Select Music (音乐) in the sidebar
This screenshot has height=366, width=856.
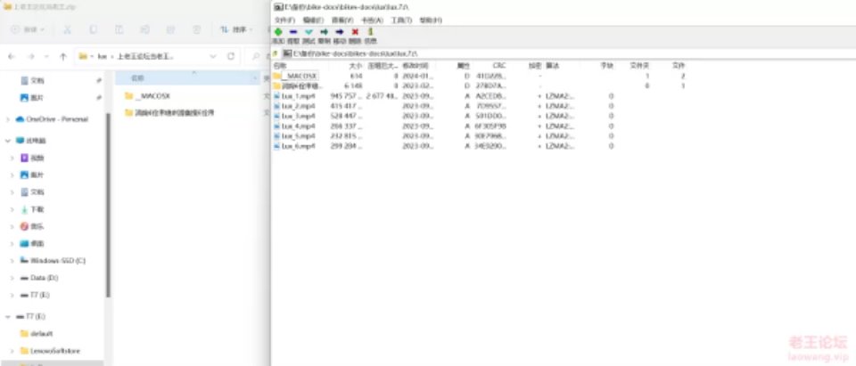(x=32, y=226)
